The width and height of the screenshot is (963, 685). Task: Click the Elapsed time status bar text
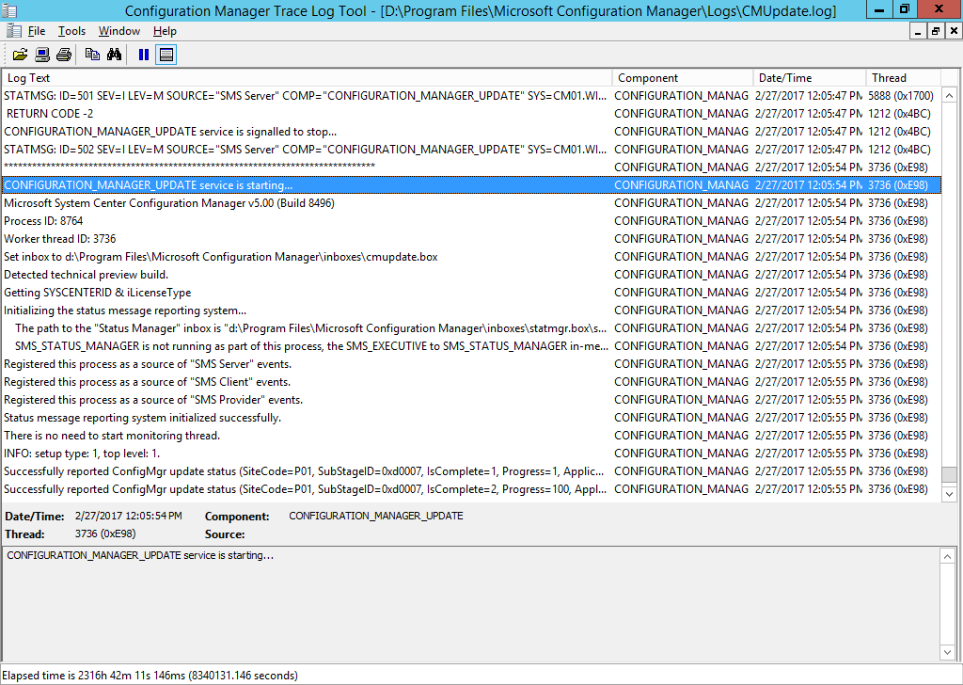tap(150, 676)
